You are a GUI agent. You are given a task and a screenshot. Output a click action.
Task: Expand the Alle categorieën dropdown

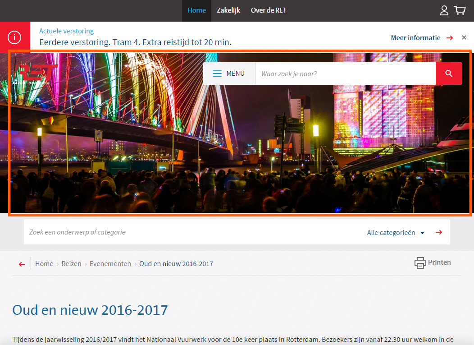pos(396,233)
